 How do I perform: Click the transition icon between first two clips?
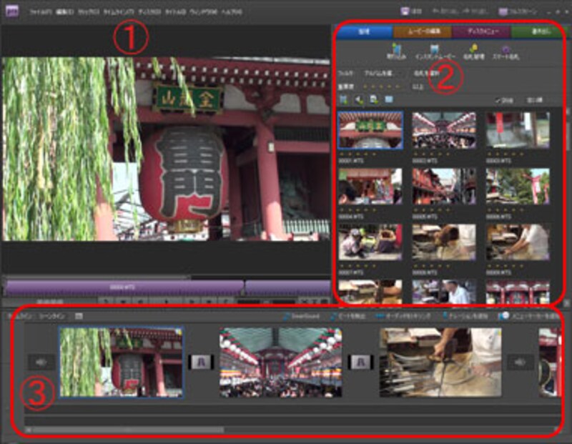pyautogui.click(x=201, y=362)
